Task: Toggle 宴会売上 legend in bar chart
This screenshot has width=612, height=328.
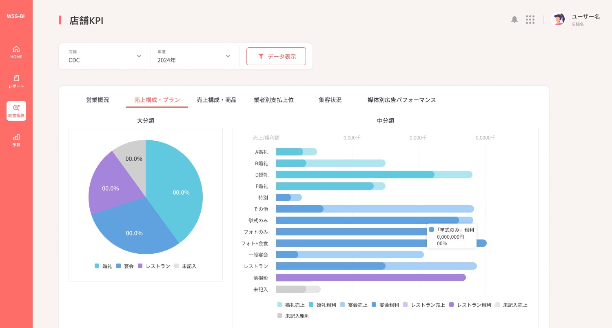Action: point(354,305)
